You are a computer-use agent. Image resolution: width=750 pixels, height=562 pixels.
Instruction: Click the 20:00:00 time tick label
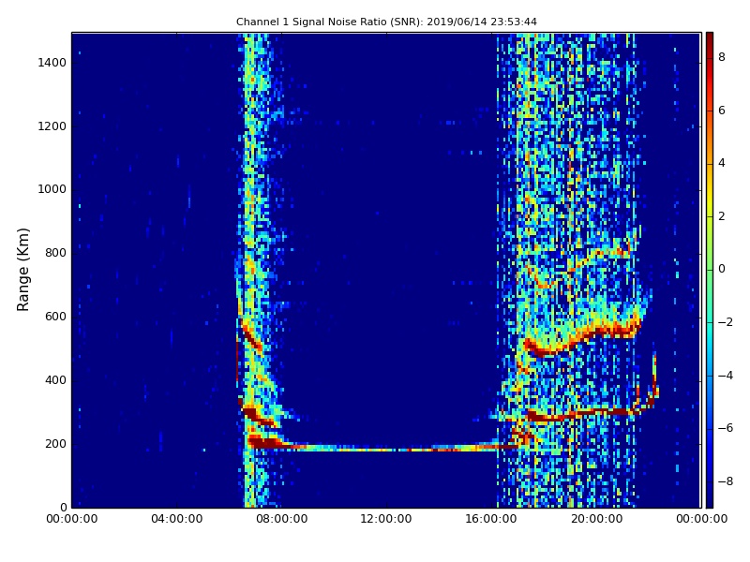coord(596,519)
